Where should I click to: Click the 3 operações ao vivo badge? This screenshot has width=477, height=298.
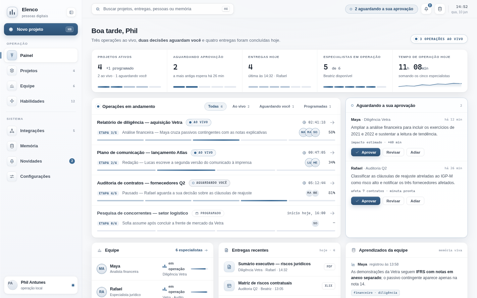439,39
